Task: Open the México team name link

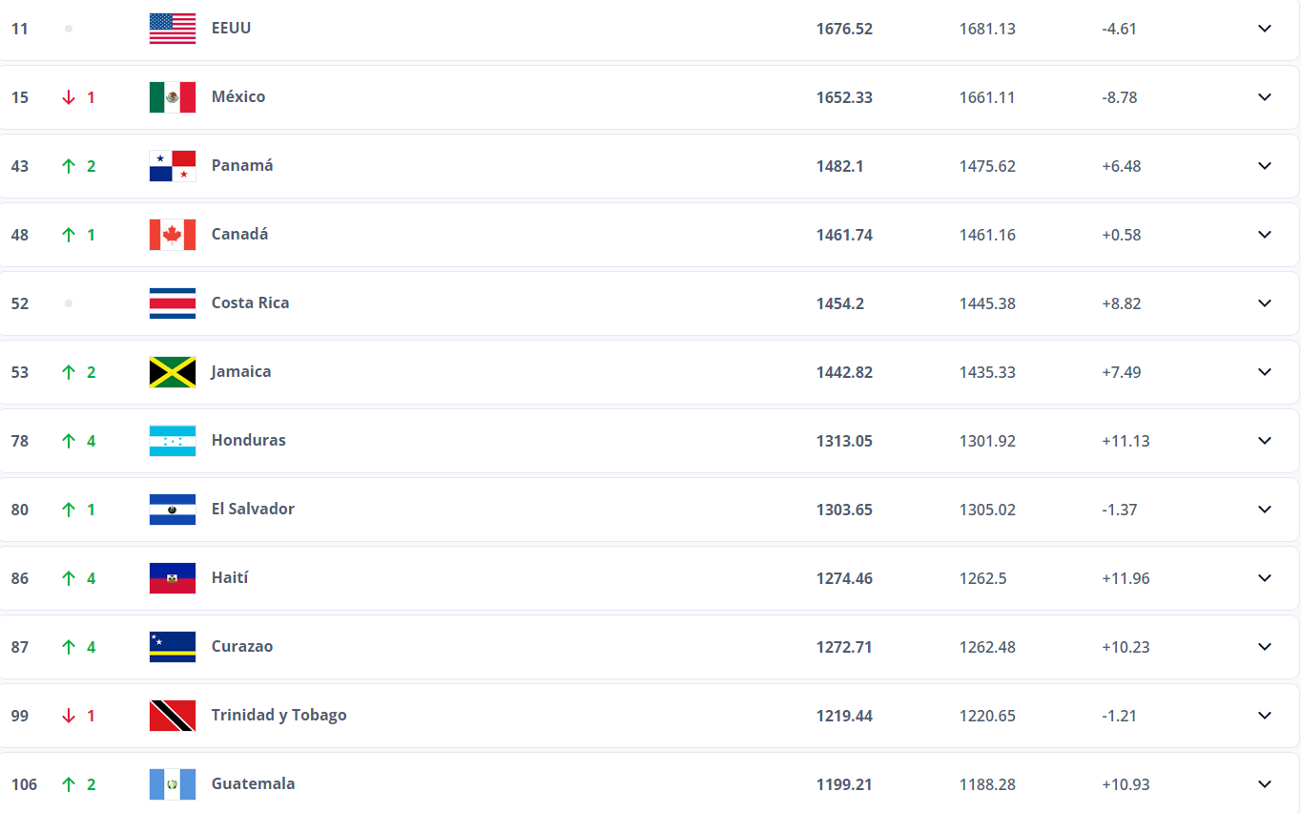Action: click(238, 96)
